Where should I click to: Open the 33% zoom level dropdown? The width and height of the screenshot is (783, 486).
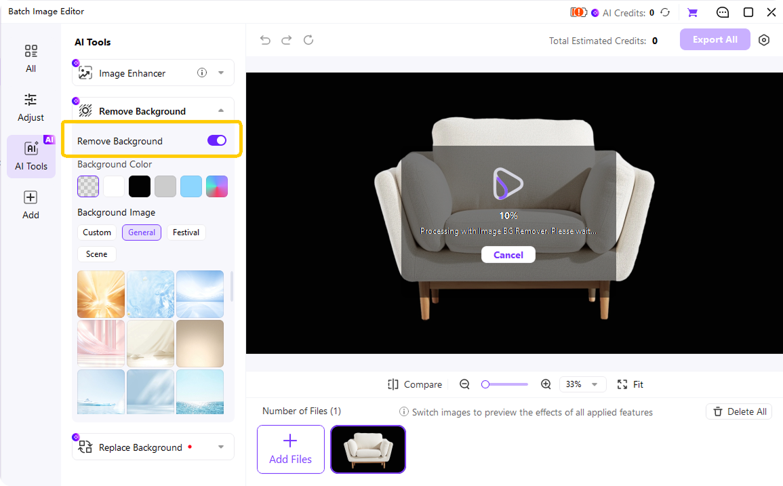click(x=583, y=384)
